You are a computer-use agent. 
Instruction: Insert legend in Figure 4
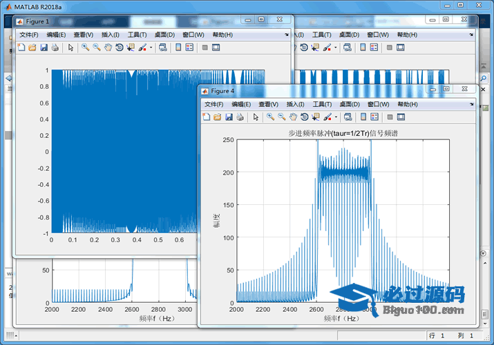(x=374, y=117)
